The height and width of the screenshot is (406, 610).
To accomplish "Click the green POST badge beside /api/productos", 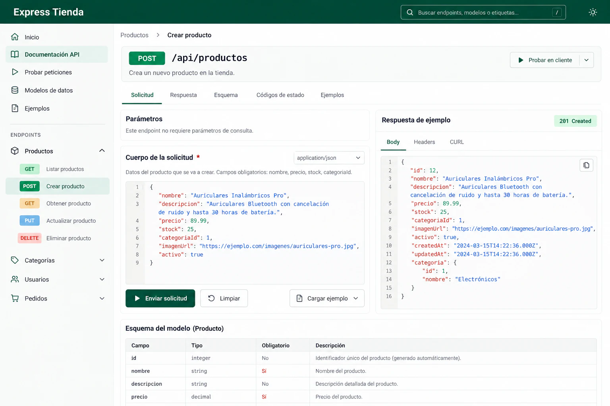I will [x=147, y=58].
